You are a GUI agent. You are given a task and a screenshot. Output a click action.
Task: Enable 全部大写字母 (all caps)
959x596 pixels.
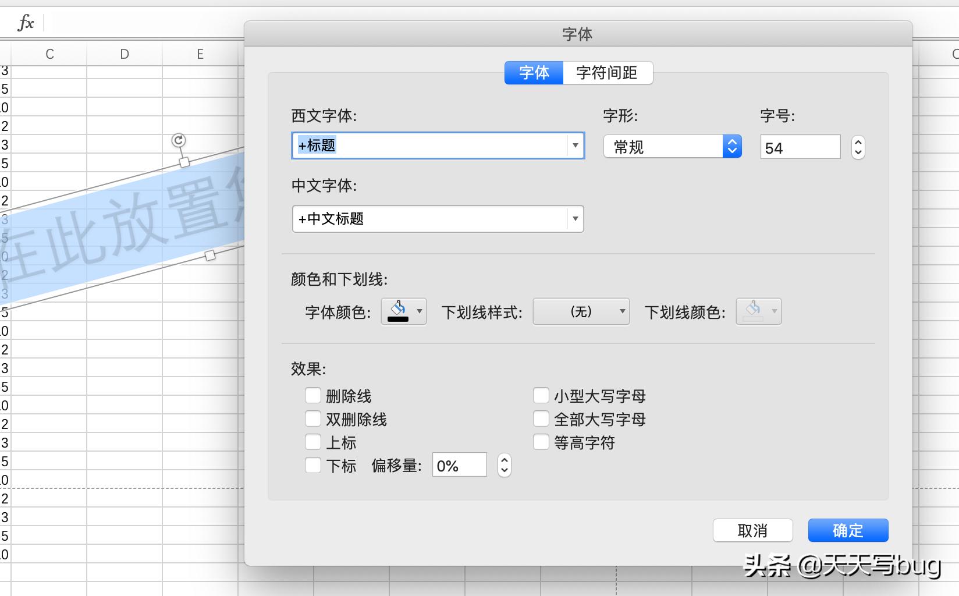(541, 418)
